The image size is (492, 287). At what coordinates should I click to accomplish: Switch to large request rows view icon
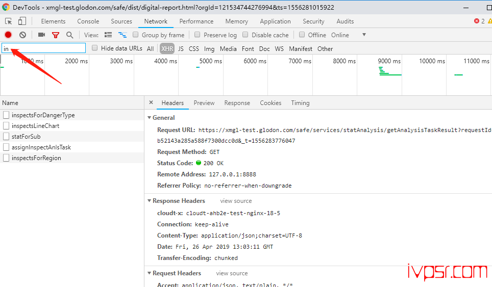tap(108, 35)
